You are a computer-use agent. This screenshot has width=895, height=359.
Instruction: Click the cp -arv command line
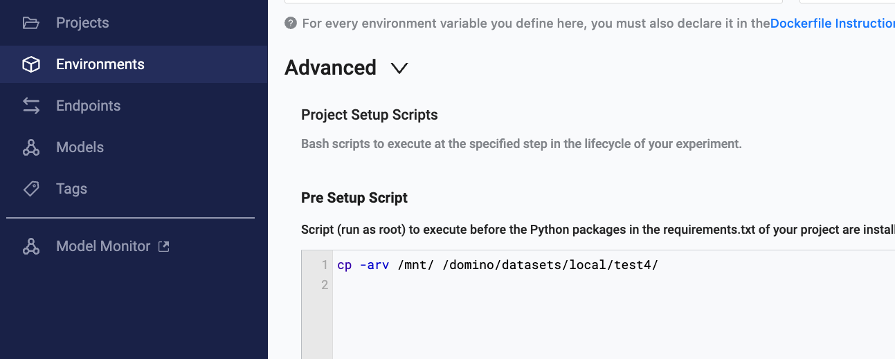click(497, 265)
